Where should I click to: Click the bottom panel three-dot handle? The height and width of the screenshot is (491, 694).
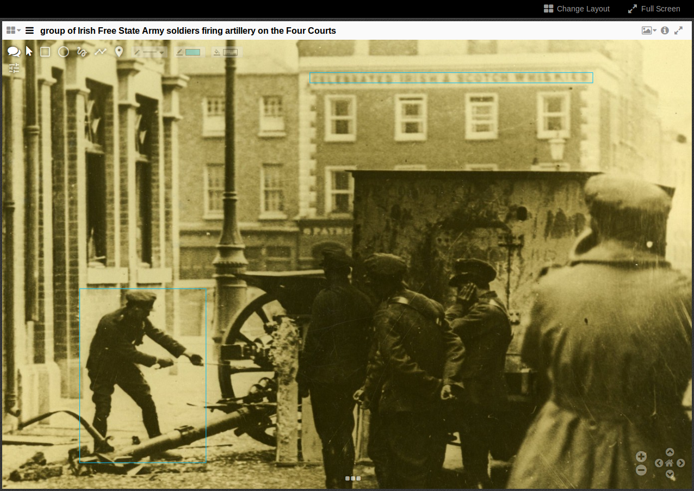[353, 478]
